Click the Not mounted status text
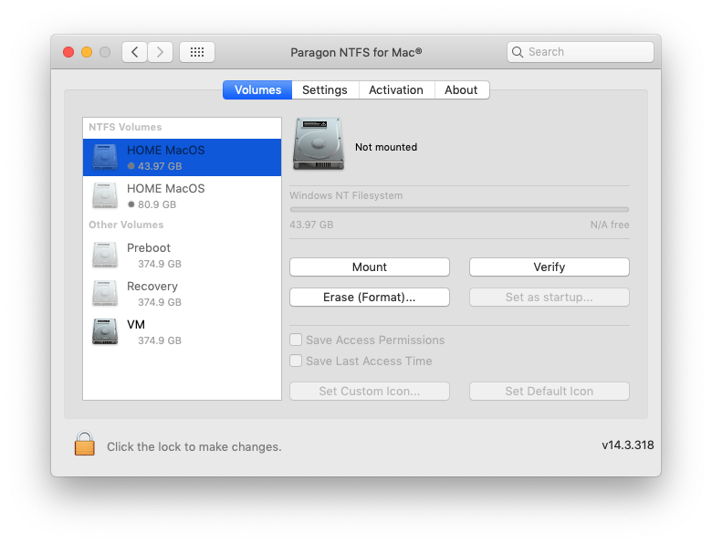 (386, 147)
